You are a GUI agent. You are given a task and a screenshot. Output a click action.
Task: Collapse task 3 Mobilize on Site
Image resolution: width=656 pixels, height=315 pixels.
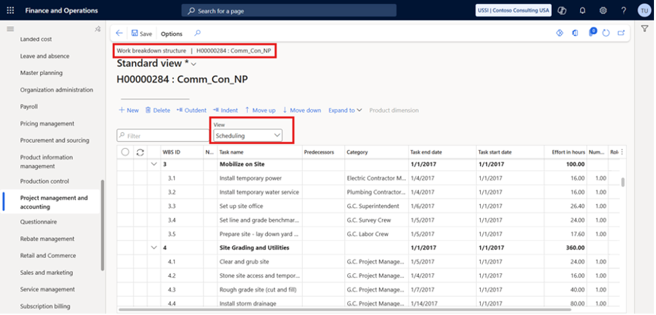click(154, 164)
